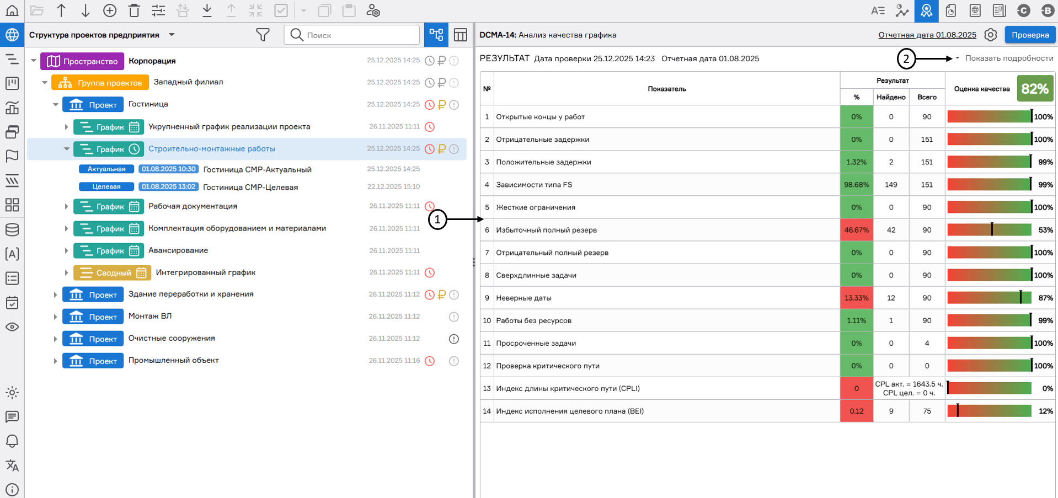Click the trash can delete icon in toolbar
1058x498 pixels.
[134, 10]
